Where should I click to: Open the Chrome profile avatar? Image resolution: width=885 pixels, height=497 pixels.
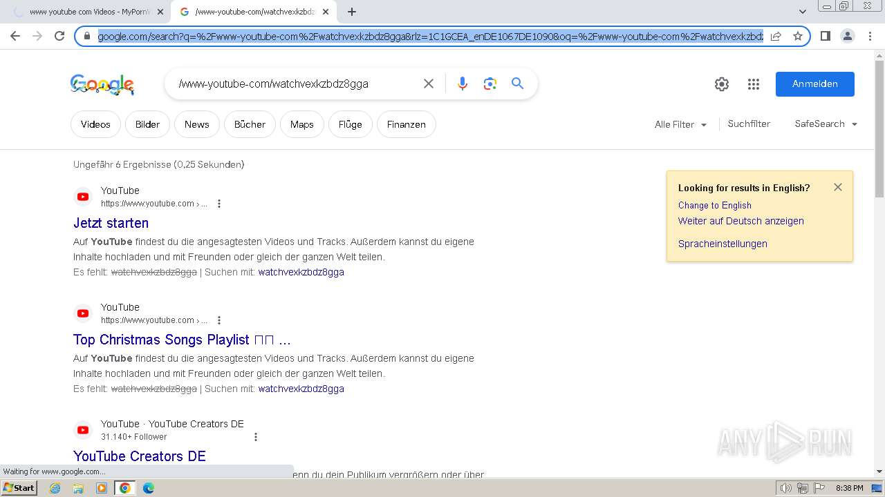(847, 36)
